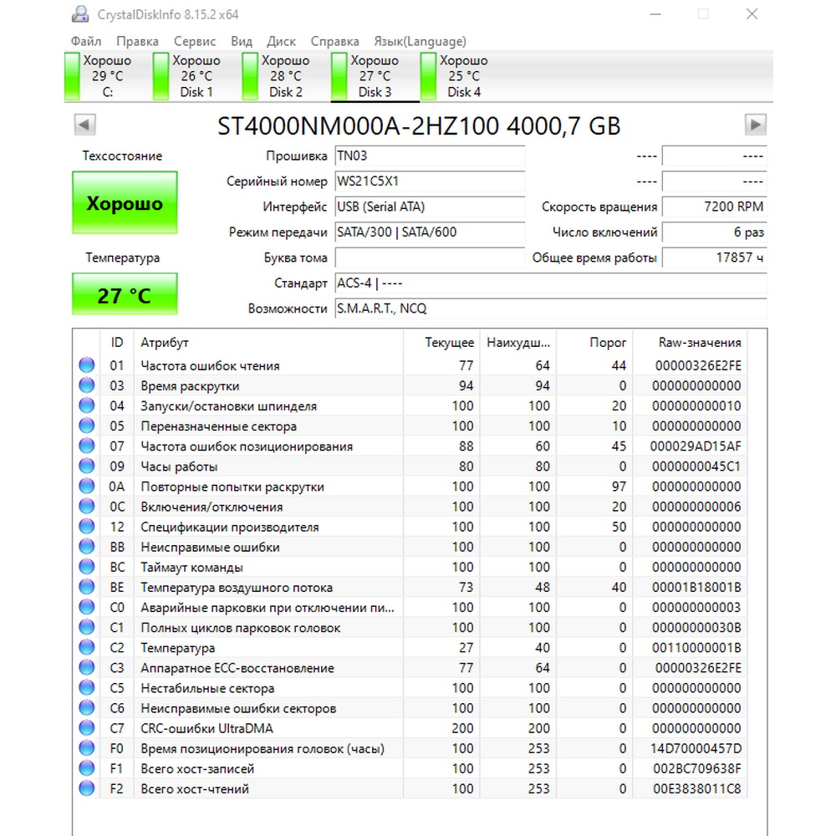Click status circle for attribute C5

pos(86,688)
